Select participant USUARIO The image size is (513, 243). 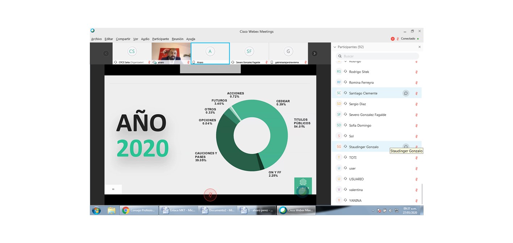[356, 179]
